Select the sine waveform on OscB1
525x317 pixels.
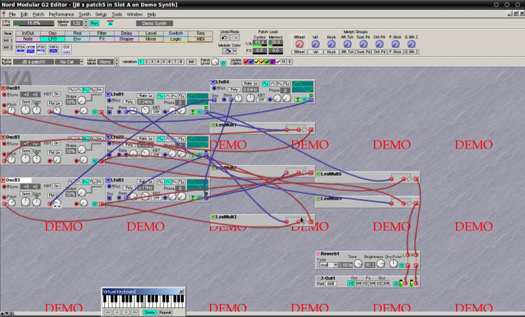pos(72,90)
